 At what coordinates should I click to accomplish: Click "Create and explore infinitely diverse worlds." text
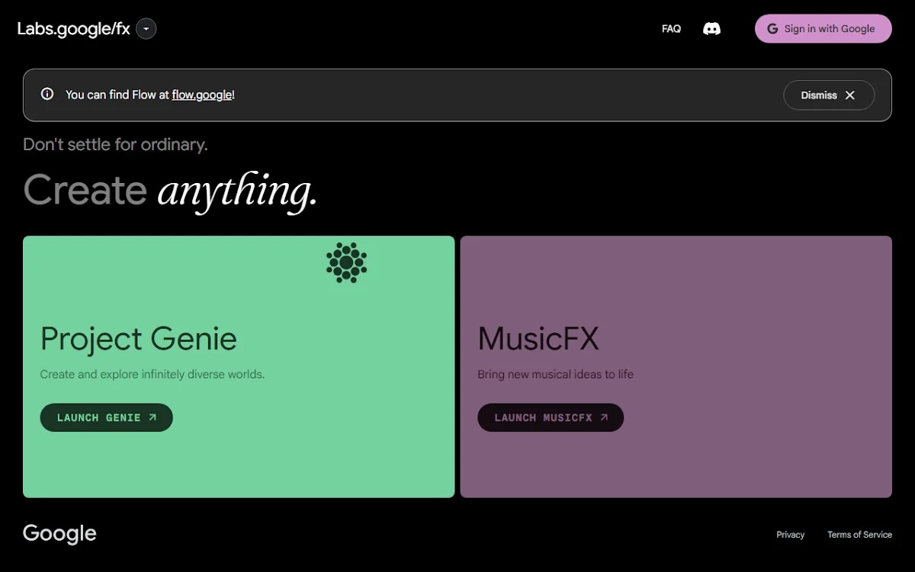click(x=152, y=374)
